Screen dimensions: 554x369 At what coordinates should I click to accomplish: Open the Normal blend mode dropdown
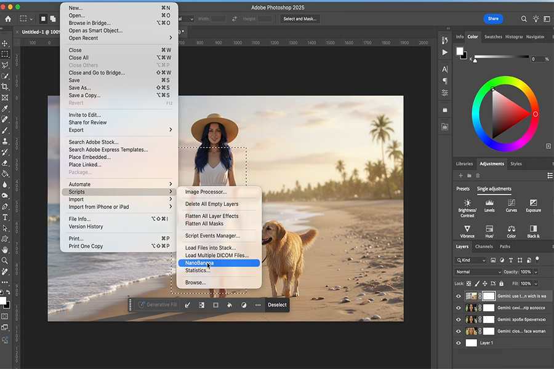(478, 272)
